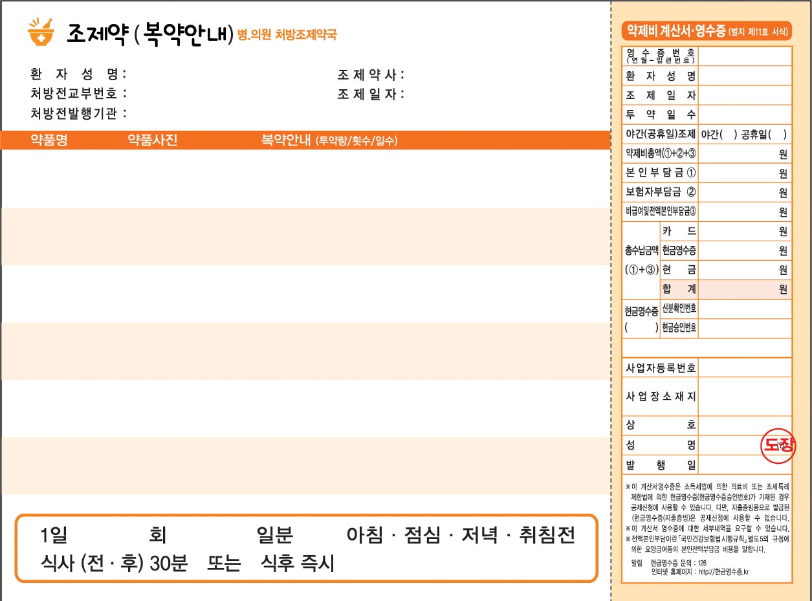Select the 조제약 (복약안내) title text
Image resolution: width=812 pixels, height=601 pixels.
[150, 34]
